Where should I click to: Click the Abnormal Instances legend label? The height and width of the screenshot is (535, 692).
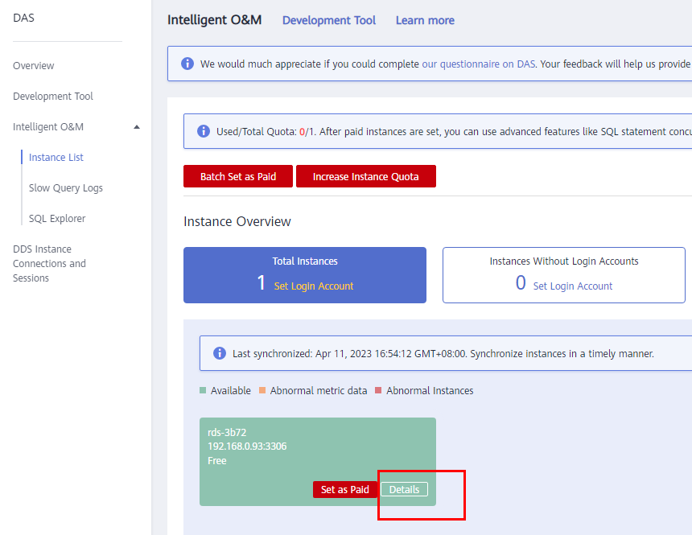(430, 391)
